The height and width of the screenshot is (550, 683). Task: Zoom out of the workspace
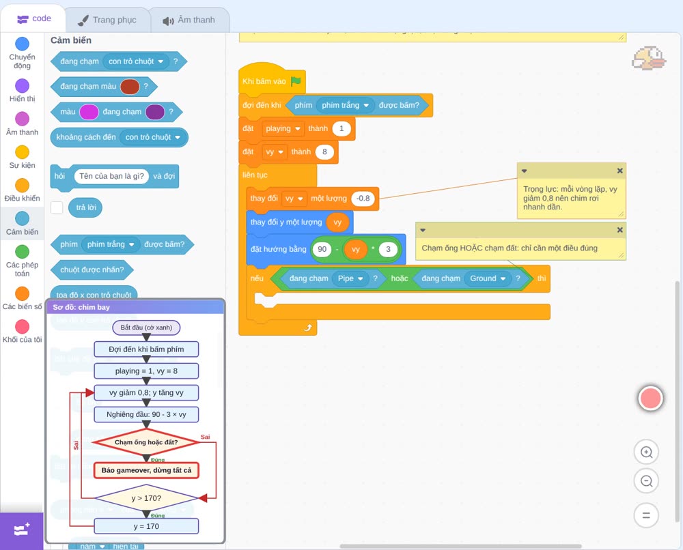[x=646, y=481]
